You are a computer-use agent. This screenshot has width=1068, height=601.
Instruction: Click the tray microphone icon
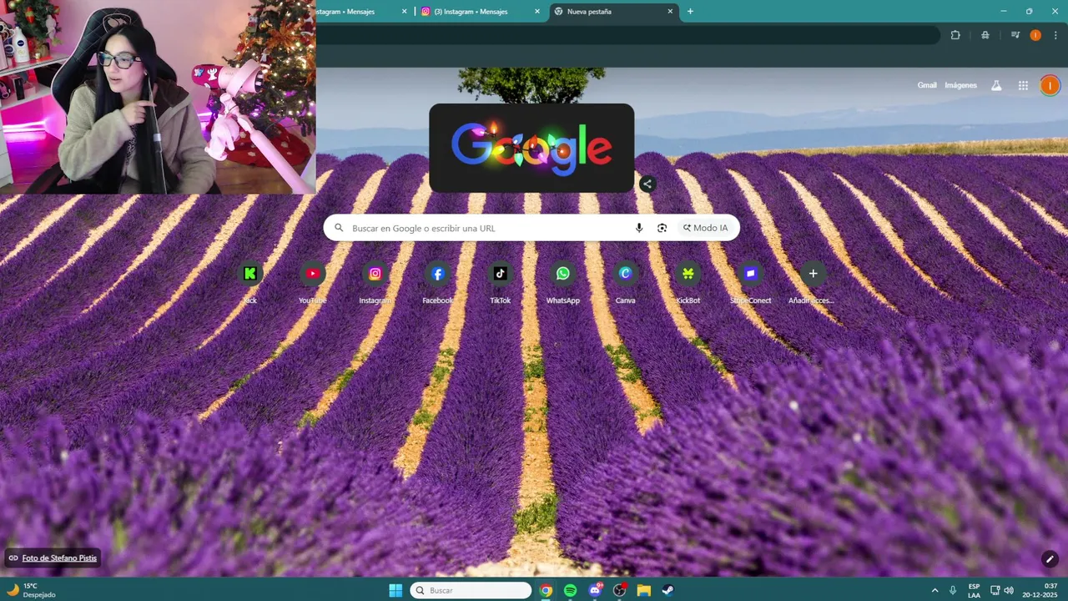tap(953, 590)
